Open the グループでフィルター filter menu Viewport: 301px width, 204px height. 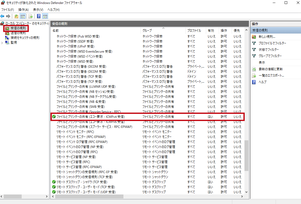point(270,56)
